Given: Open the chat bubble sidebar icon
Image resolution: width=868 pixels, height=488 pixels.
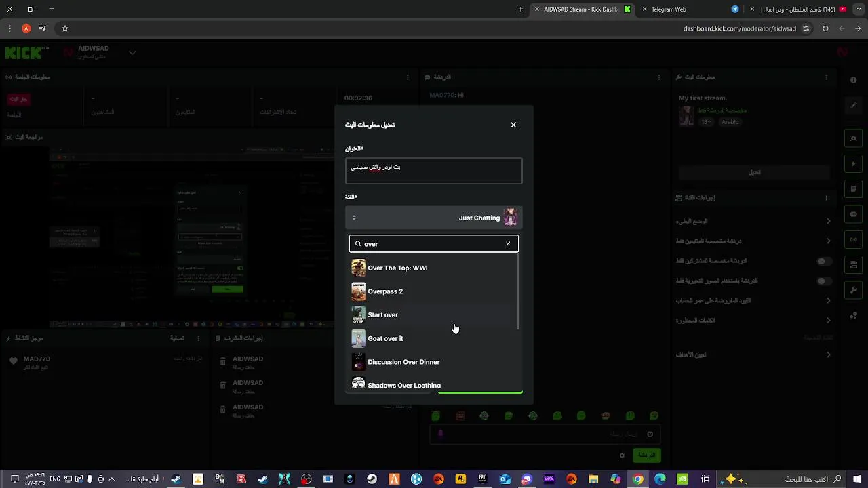Looking at the screenshot, I should [x=854, y=214].
